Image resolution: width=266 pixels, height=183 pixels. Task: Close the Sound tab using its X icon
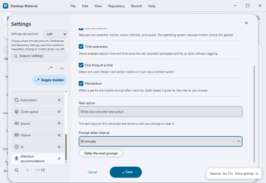pyautogui.click(x=59, y=123)
